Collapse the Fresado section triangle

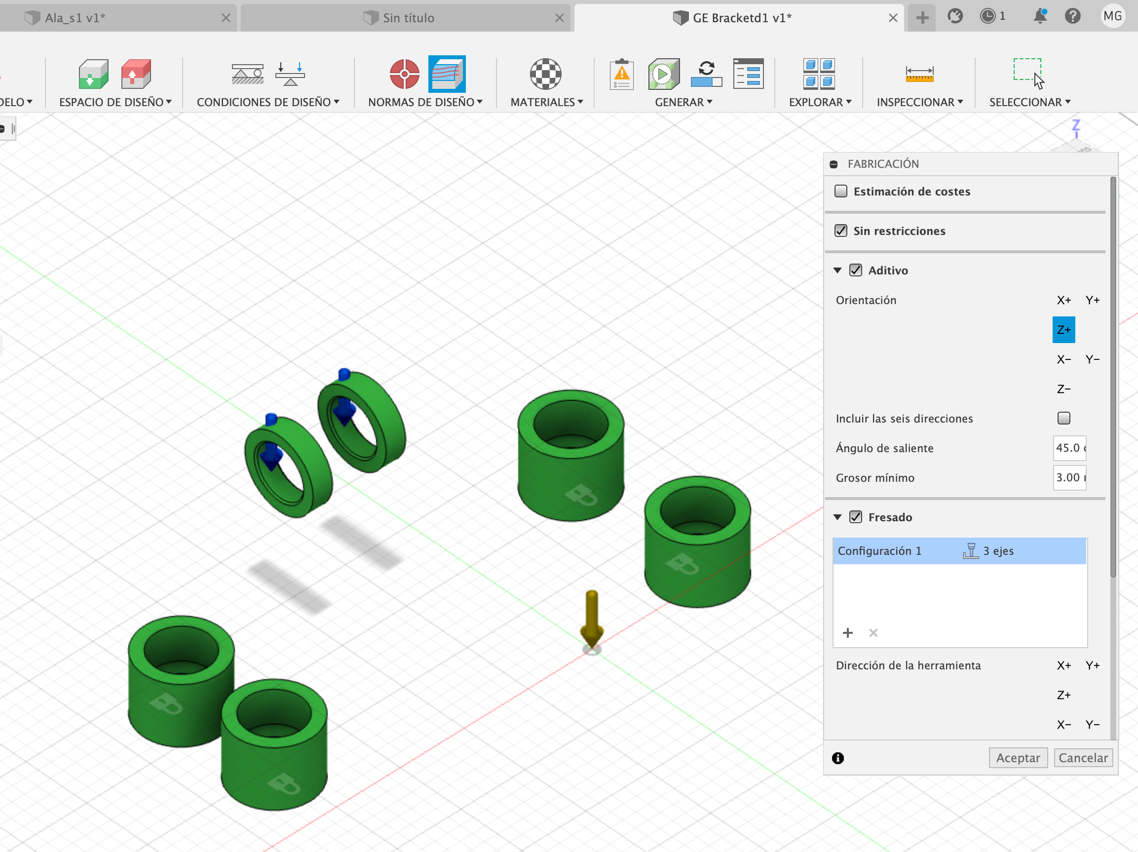click(837, 517)
